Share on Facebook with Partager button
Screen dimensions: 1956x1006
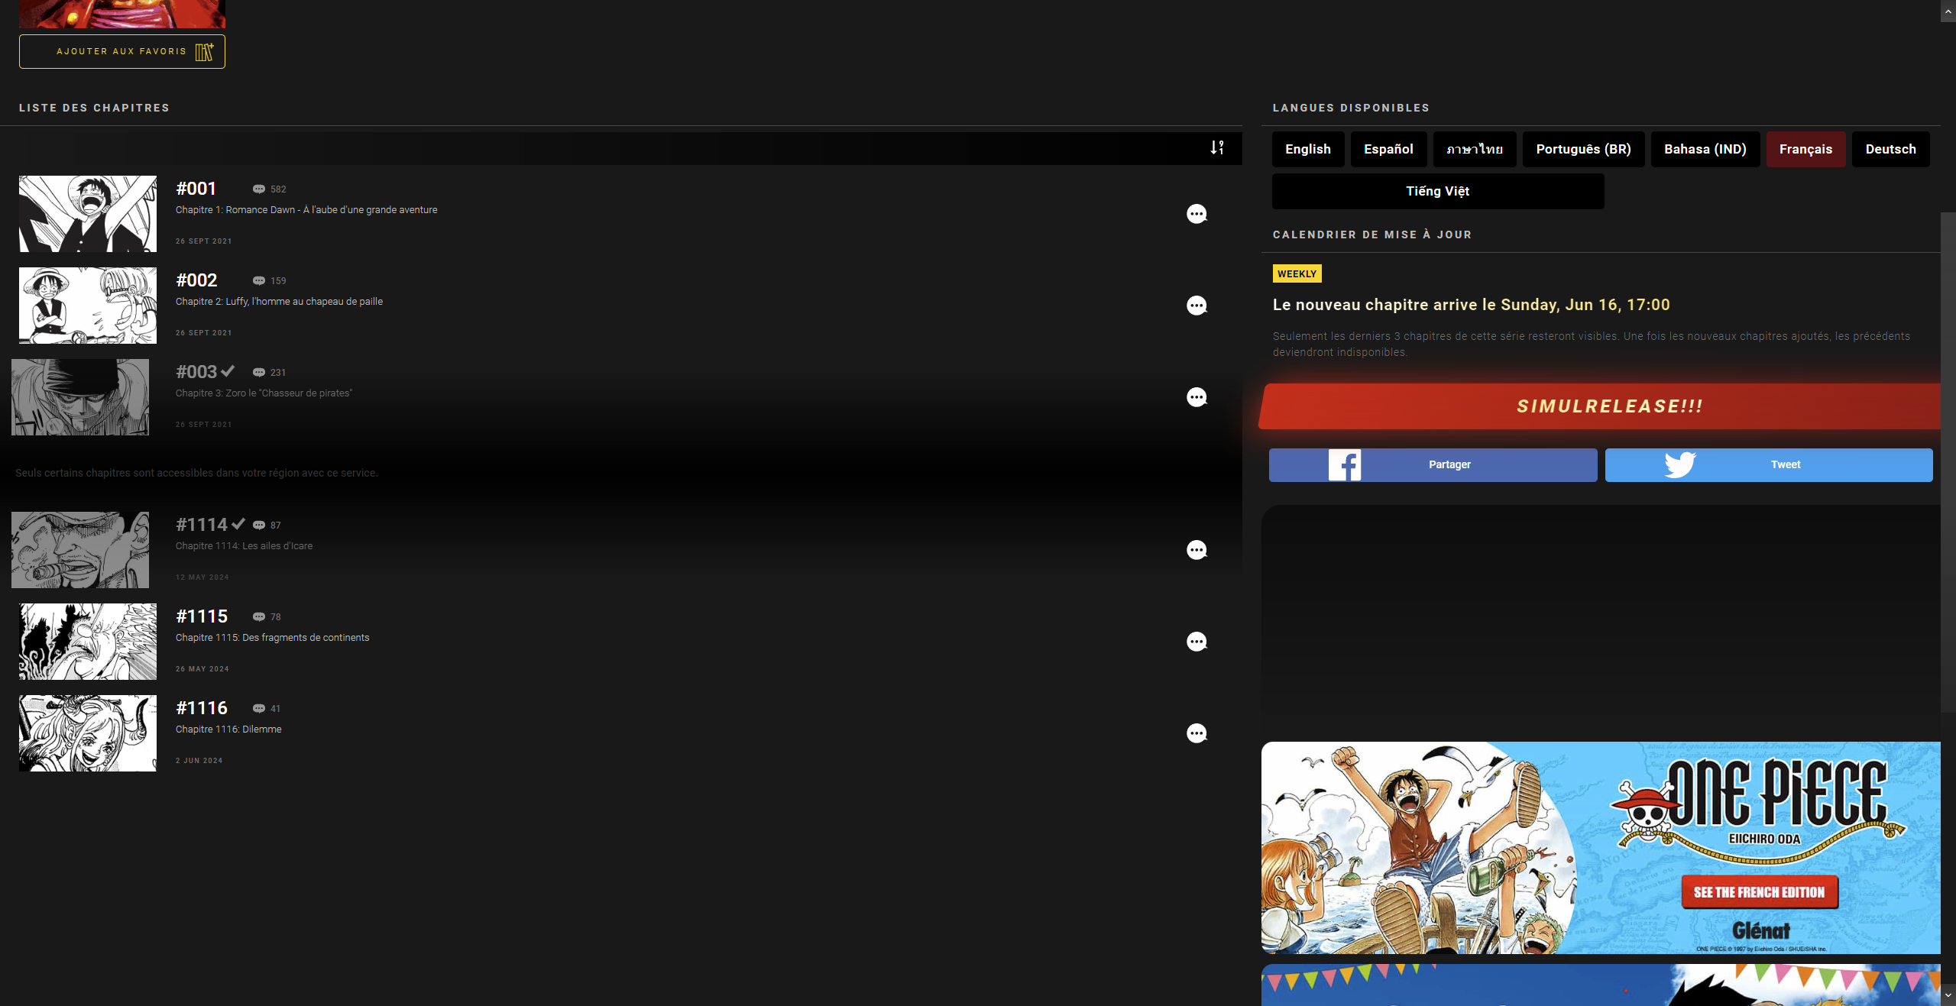(1433, 464)
